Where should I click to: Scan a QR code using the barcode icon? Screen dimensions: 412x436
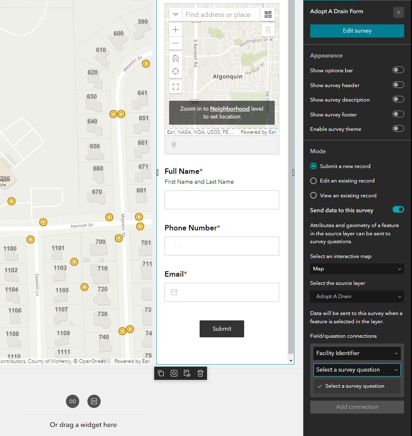point(267,14)
